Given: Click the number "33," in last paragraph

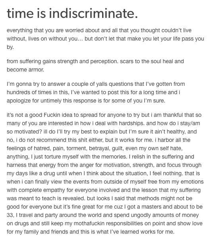Looking at the screenshot, I should (x=10, y=215).
